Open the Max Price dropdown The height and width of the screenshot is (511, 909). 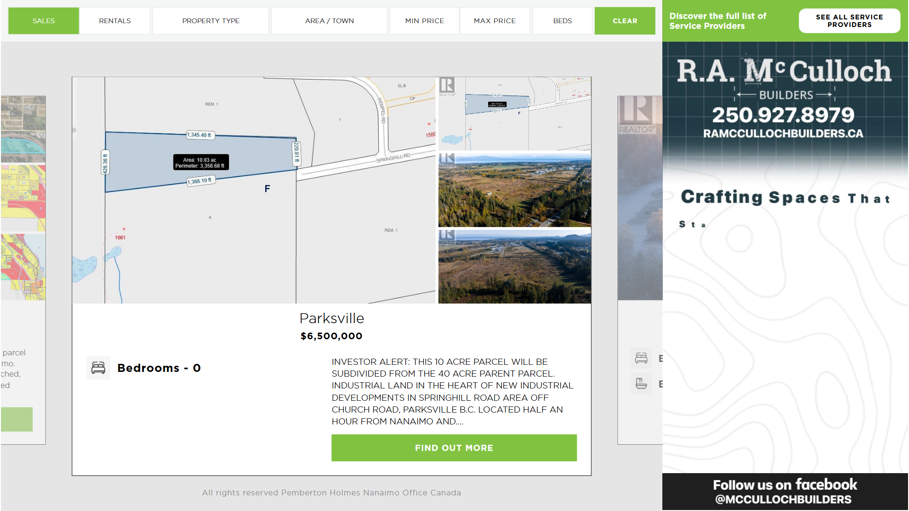[495, 21]
